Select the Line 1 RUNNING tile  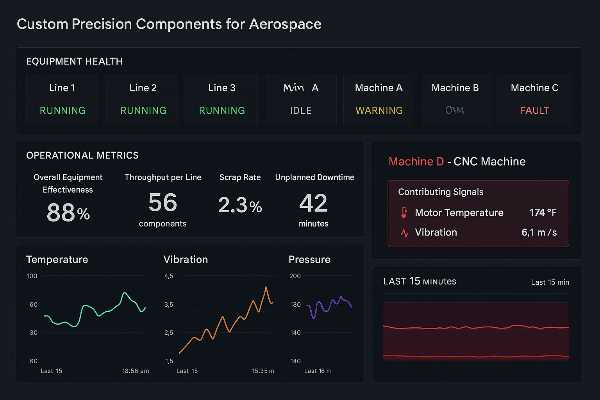(62, 100)
